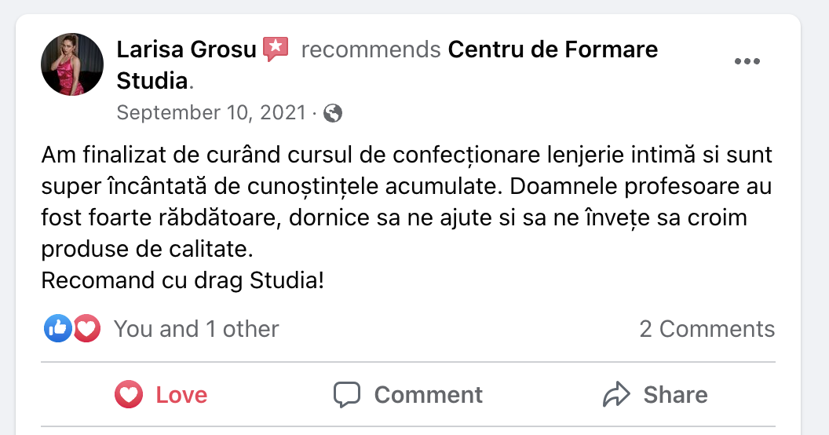829x435 pixels.
Task: Open Larisa Grosu's profile name link
Action: [x=186, y=49]
